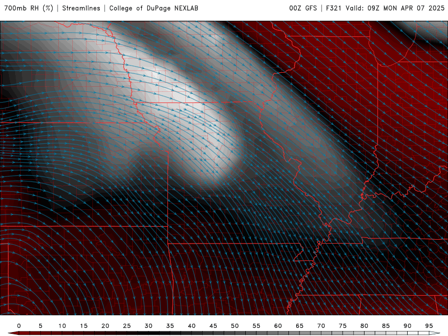448x336 pixels.
Task: Click the "College of DuPage NEXLAB" text
Action: (x=153, y=8)
